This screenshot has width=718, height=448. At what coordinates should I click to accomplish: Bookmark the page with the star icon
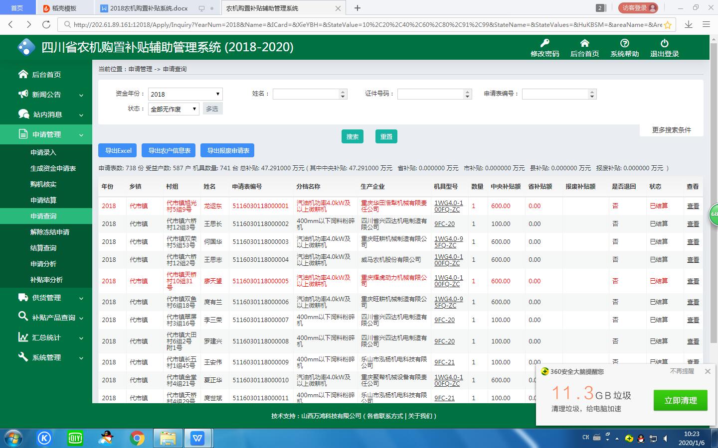point(668,24)
